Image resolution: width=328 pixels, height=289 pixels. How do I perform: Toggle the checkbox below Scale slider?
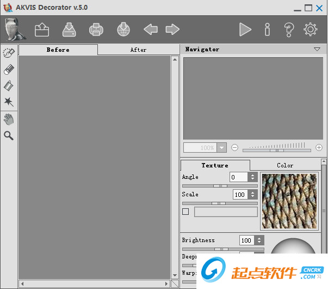[185, 212]
